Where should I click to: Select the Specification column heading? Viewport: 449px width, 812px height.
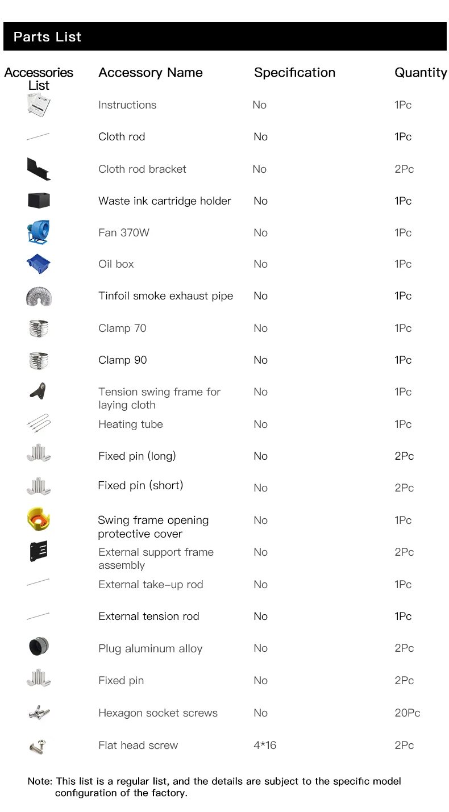click(294, 73)
